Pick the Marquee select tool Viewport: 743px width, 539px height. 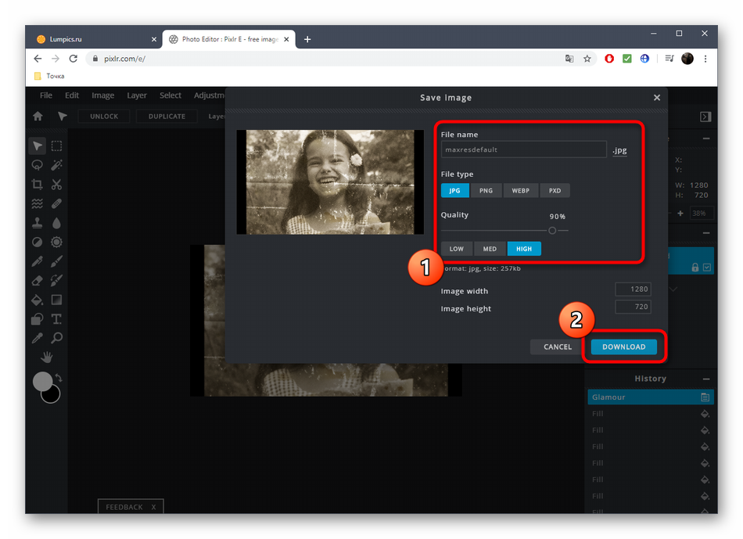[x=57, y=146]
